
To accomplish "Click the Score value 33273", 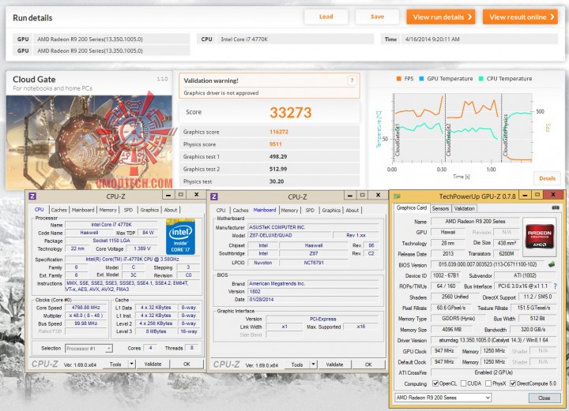I will (290, 113).
